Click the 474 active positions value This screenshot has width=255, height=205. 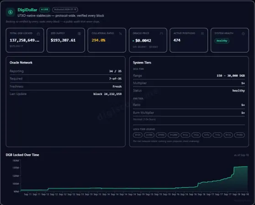point(177,40)
